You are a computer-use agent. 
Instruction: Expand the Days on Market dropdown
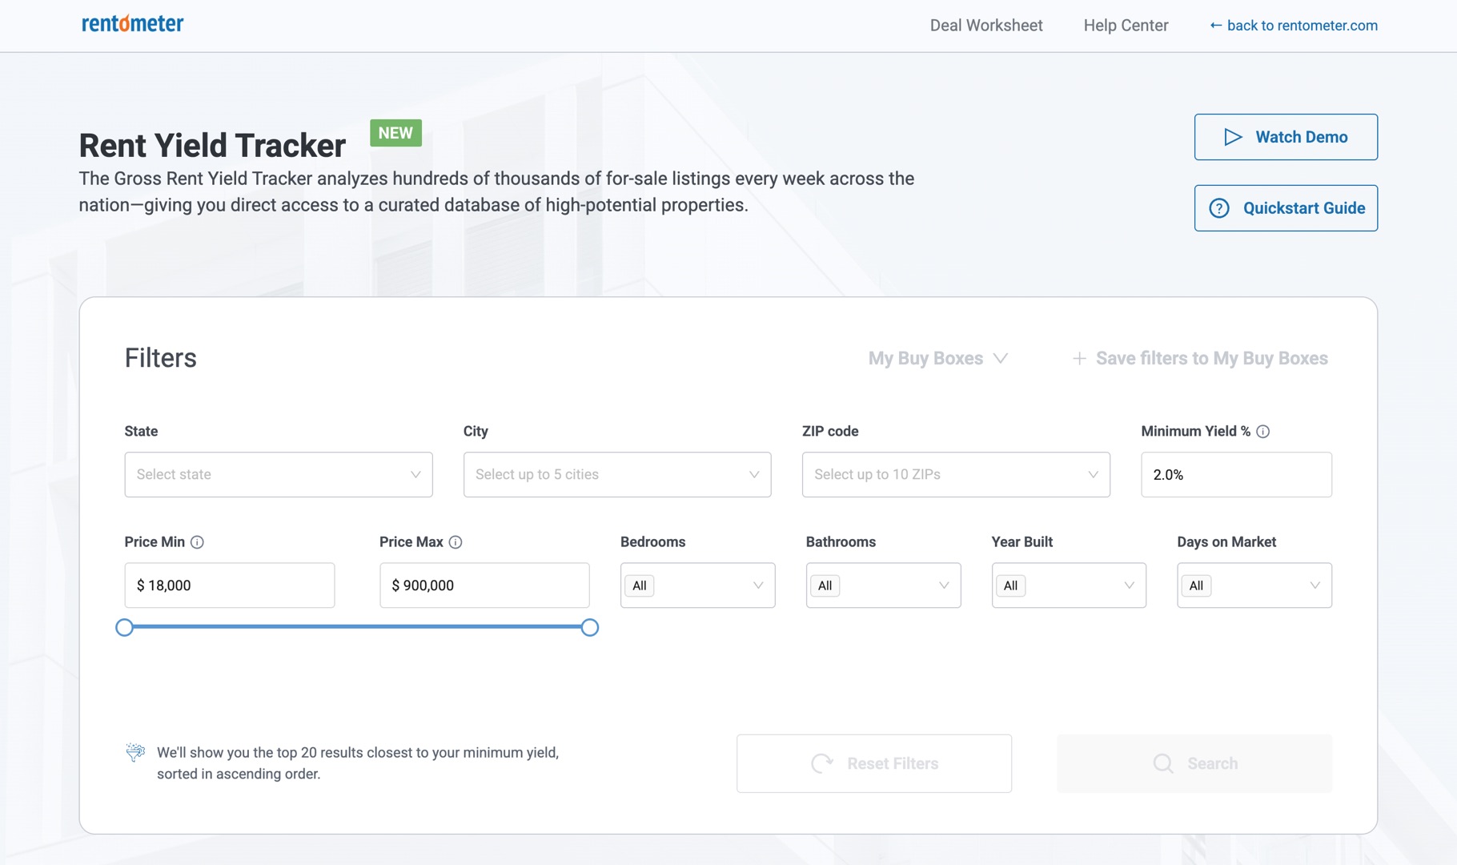point(1254,585)
